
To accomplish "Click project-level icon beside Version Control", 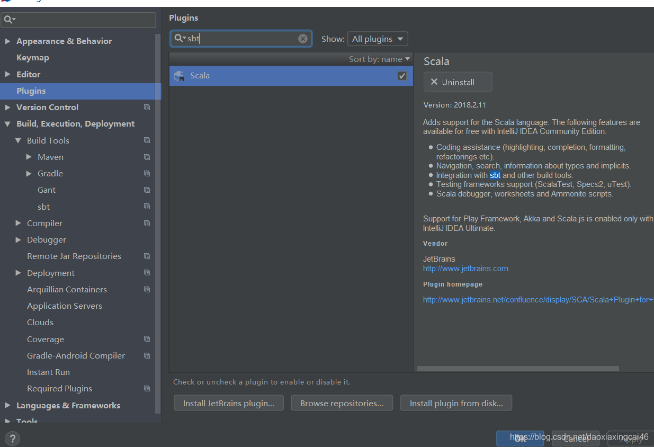I will click(147, 108).
